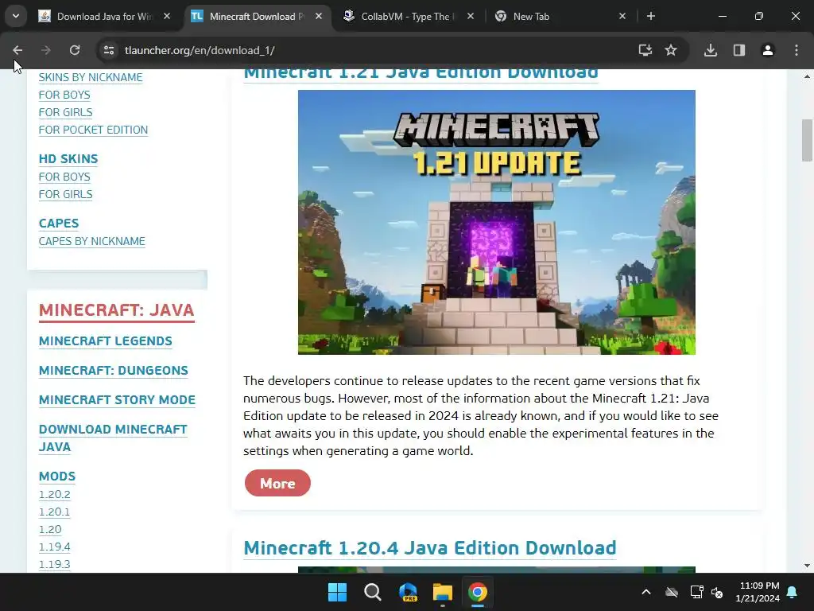Open the tab search dropdown arrow
Viewport: 814px width, 611px height.
point(16,16)
